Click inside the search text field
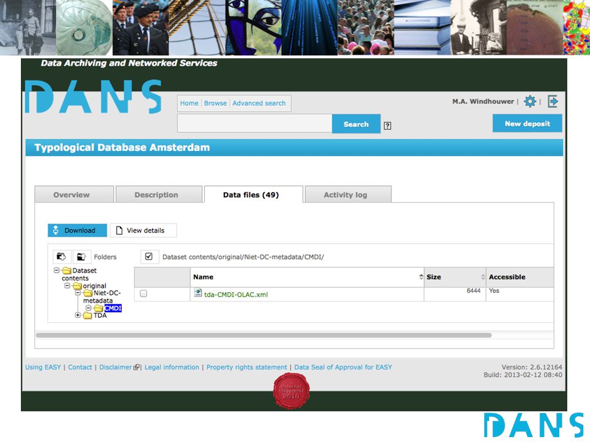 point(254,123)
